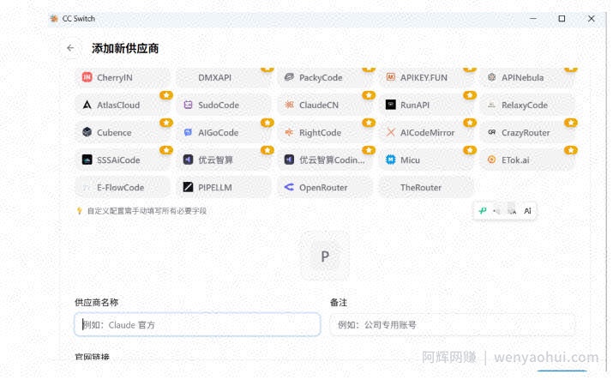
Task: Select the CrazyRouter provider preset
Action: (x=528, y=133)
